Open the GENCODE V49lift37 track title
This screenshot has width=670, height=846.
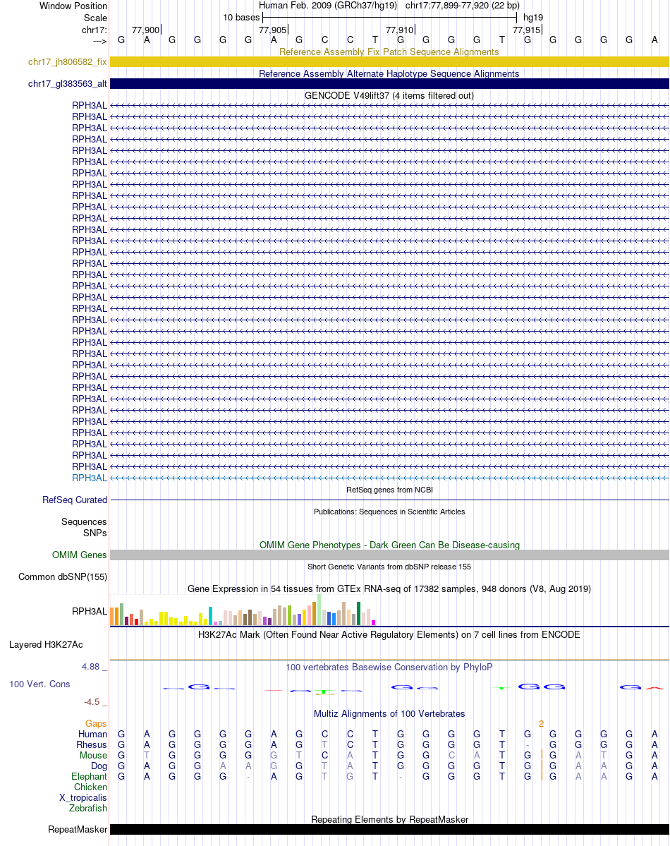click(x=389, y=95)
